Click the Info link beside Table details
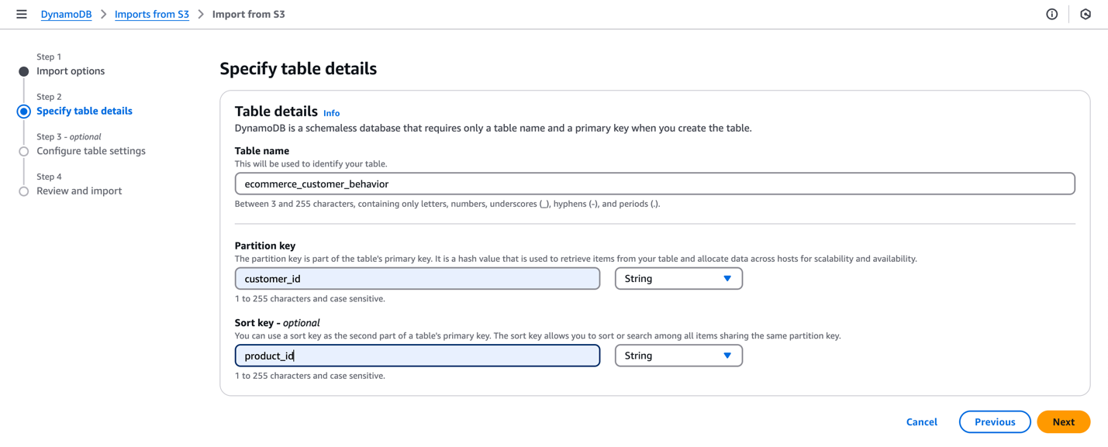The image size is (1108, 447). tap(331, 113)
